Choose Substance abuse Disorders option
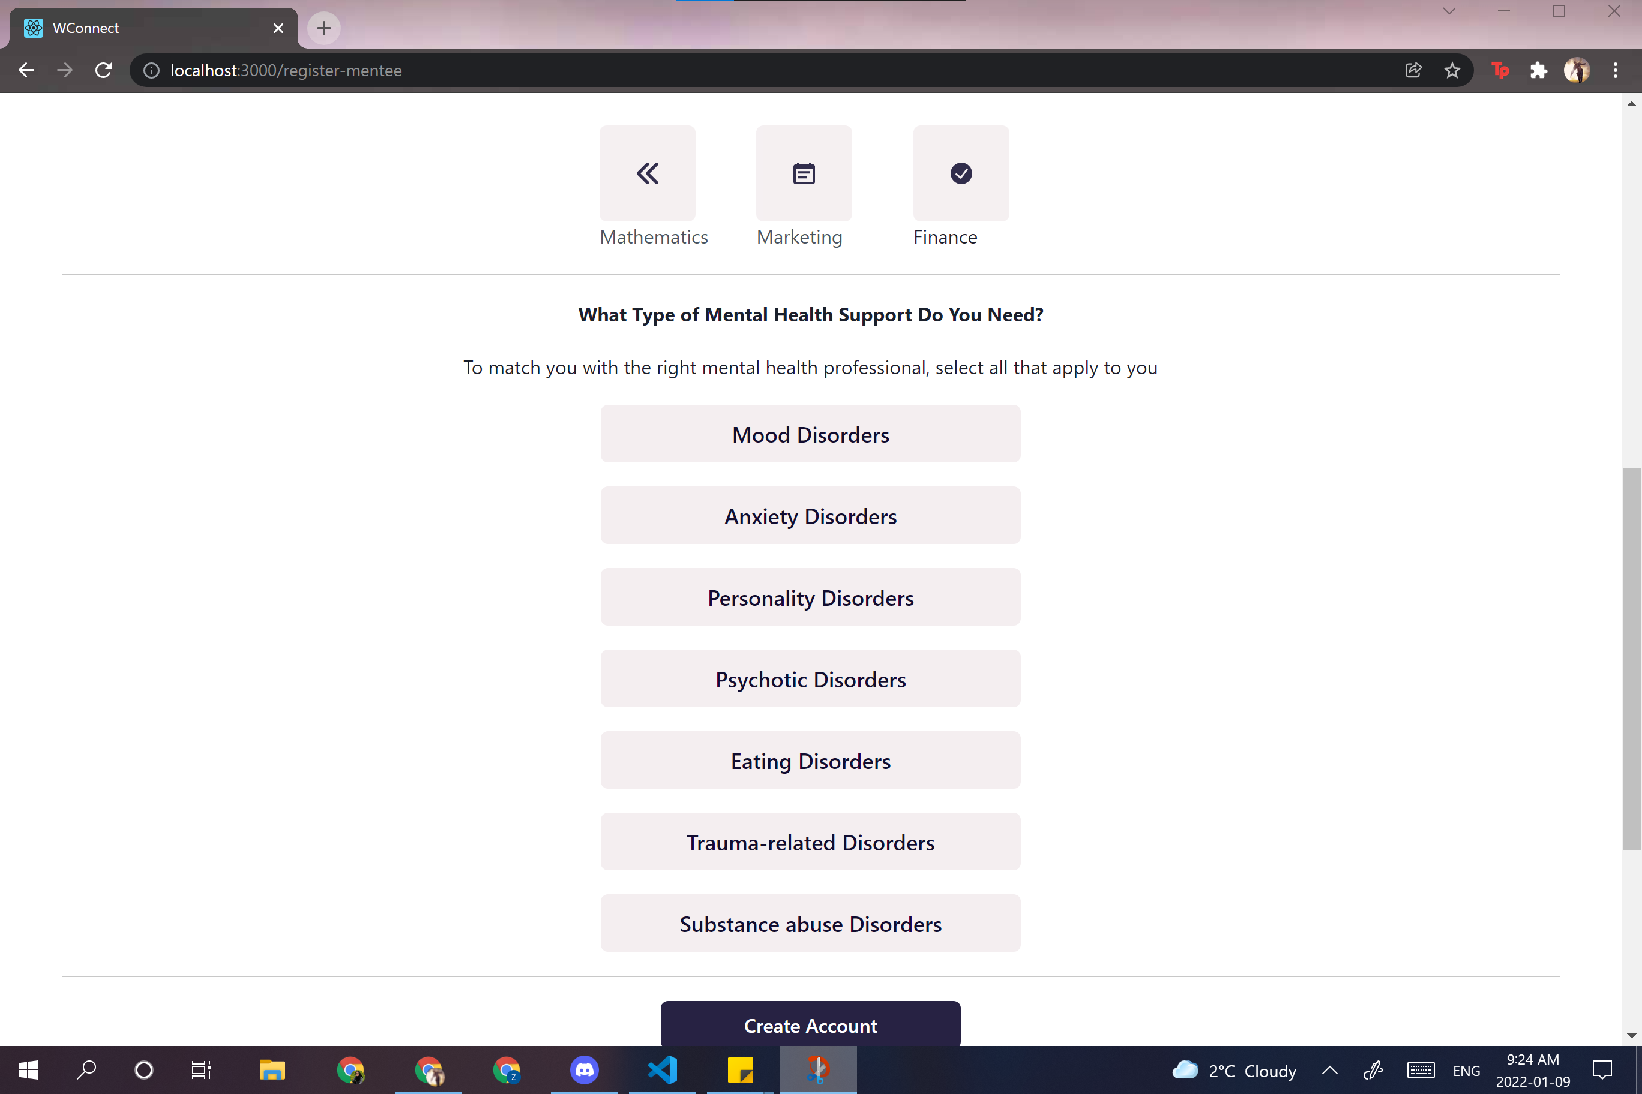This screenshot has height=1094, width=1642. [810, 924]
